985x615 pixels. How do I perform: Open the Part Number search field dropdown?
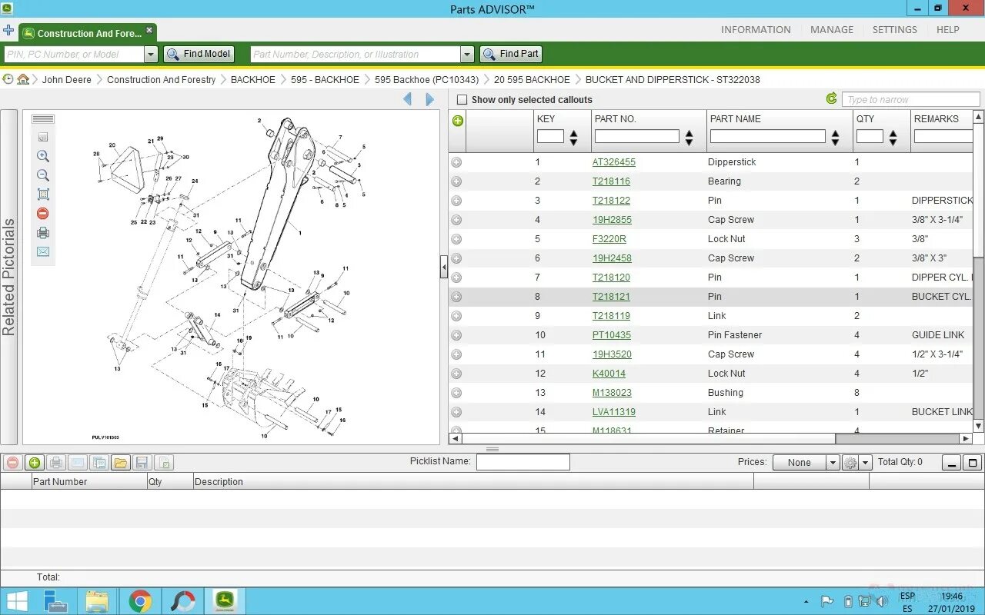[467, 55]
